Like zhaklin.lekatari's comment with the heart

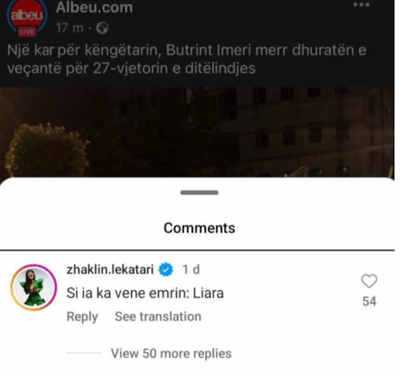point(369,281)
